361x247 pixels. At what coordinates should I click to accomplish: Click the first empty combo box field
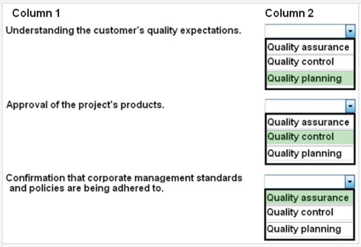coord(305,31)
